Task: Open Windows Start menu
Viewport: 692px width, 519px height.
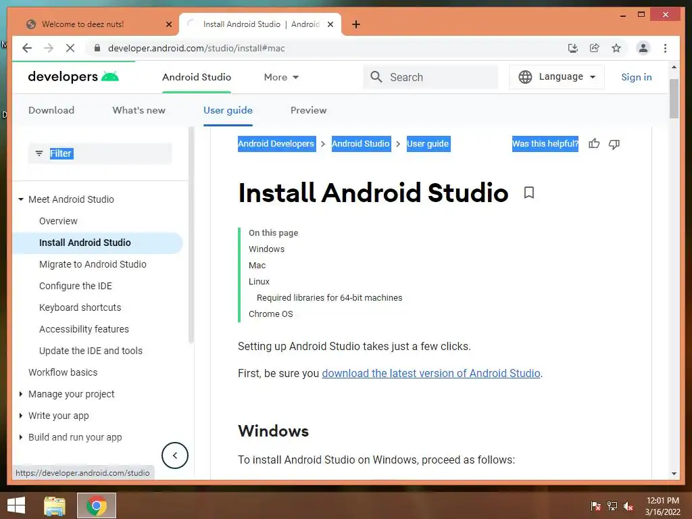Action: click(x=16, y=505)
